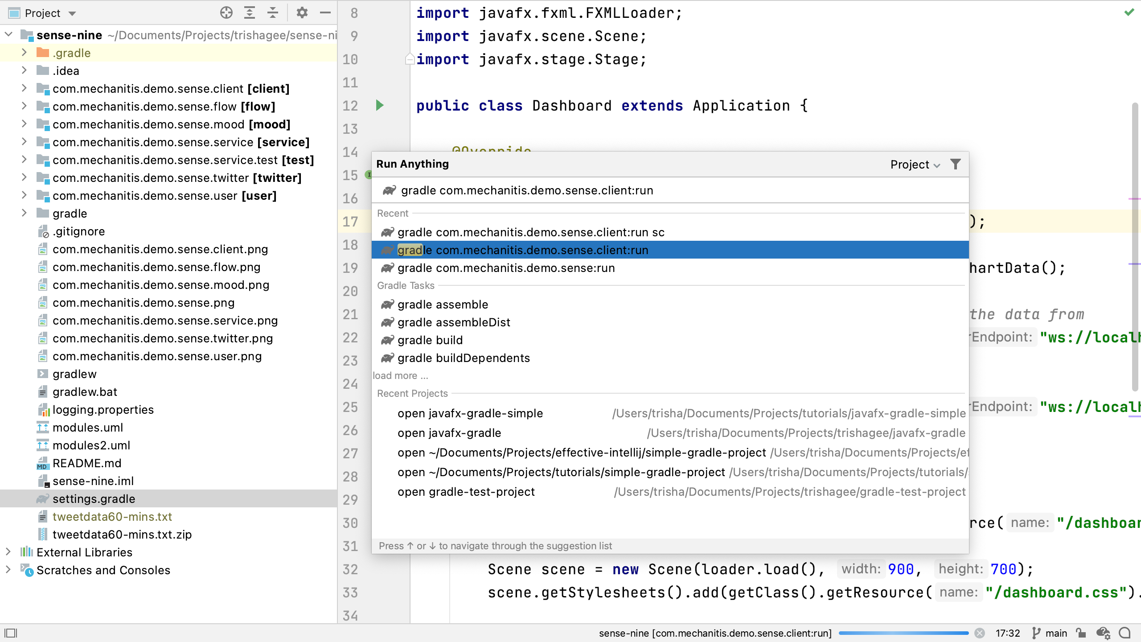
Task: Select the settings.gradle file
Action: pyautogui.click(x=168, y=498)
